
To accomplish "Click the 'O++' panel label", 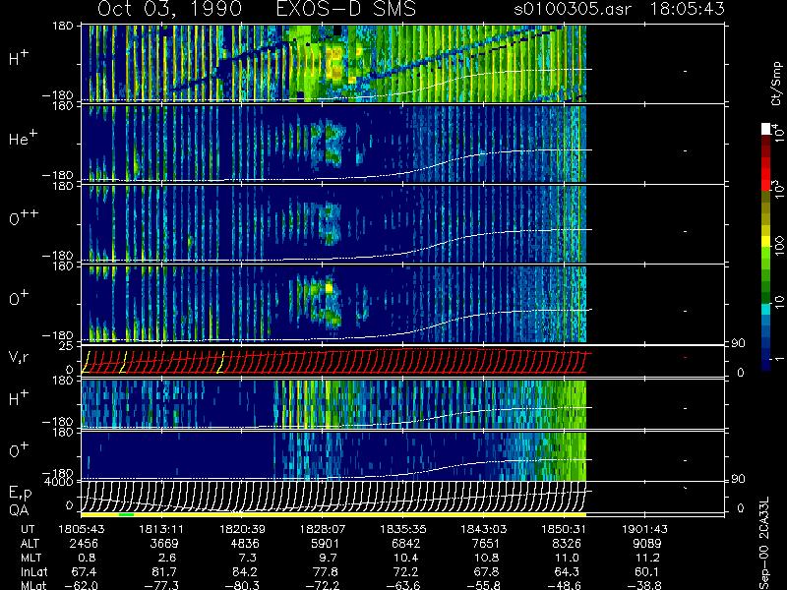I will click(24, 217).
